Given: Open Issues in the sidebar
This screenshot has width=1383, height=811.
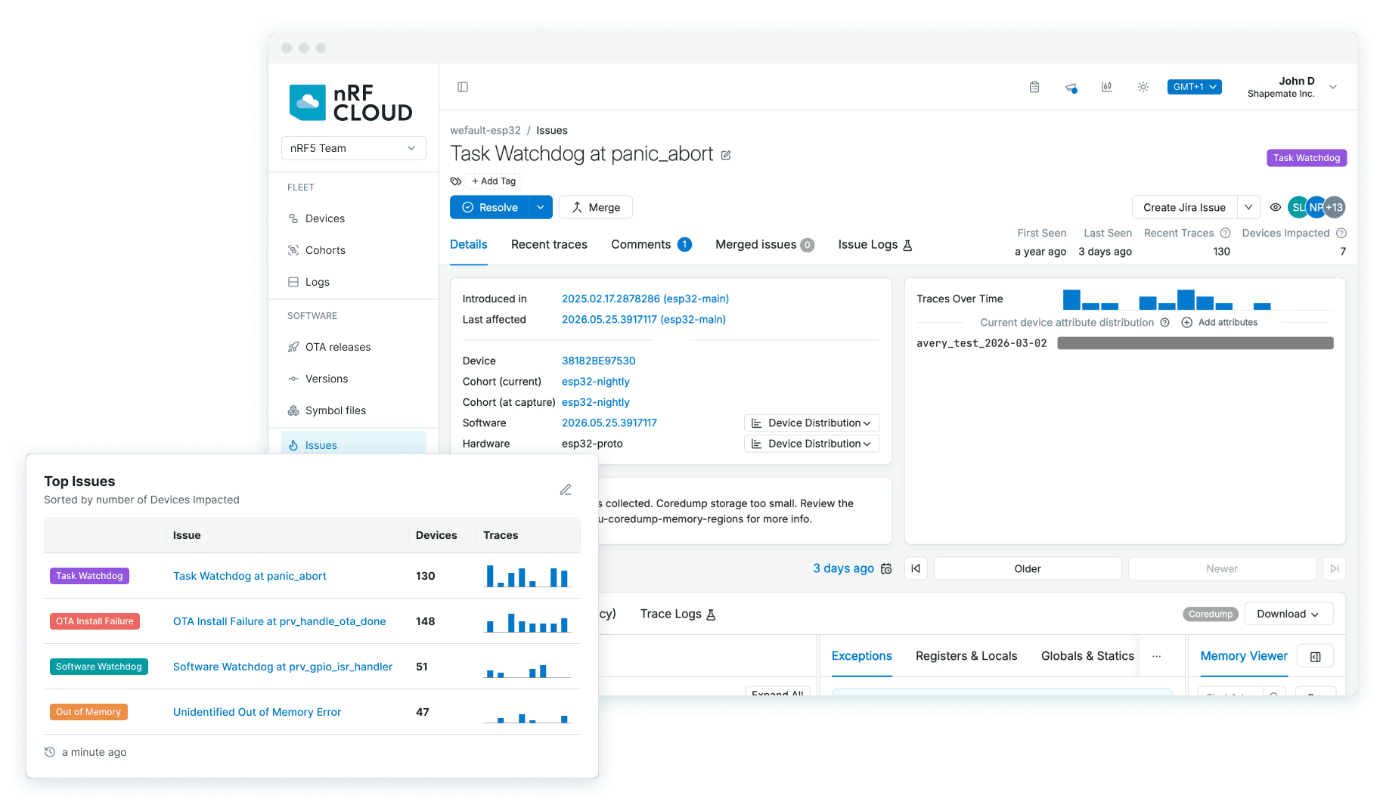Looking at the screenshot, I should click(354, 443).
